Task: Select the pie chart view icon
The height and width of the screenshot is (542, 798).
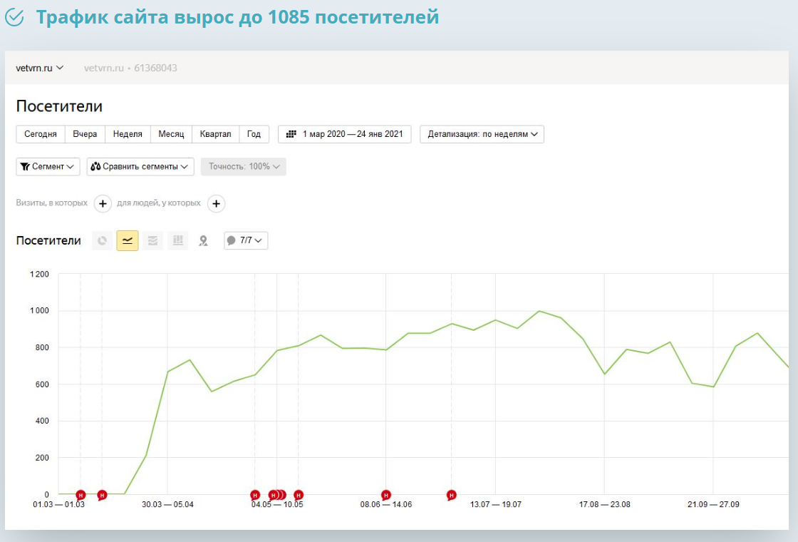Action: tap(103, 240)
